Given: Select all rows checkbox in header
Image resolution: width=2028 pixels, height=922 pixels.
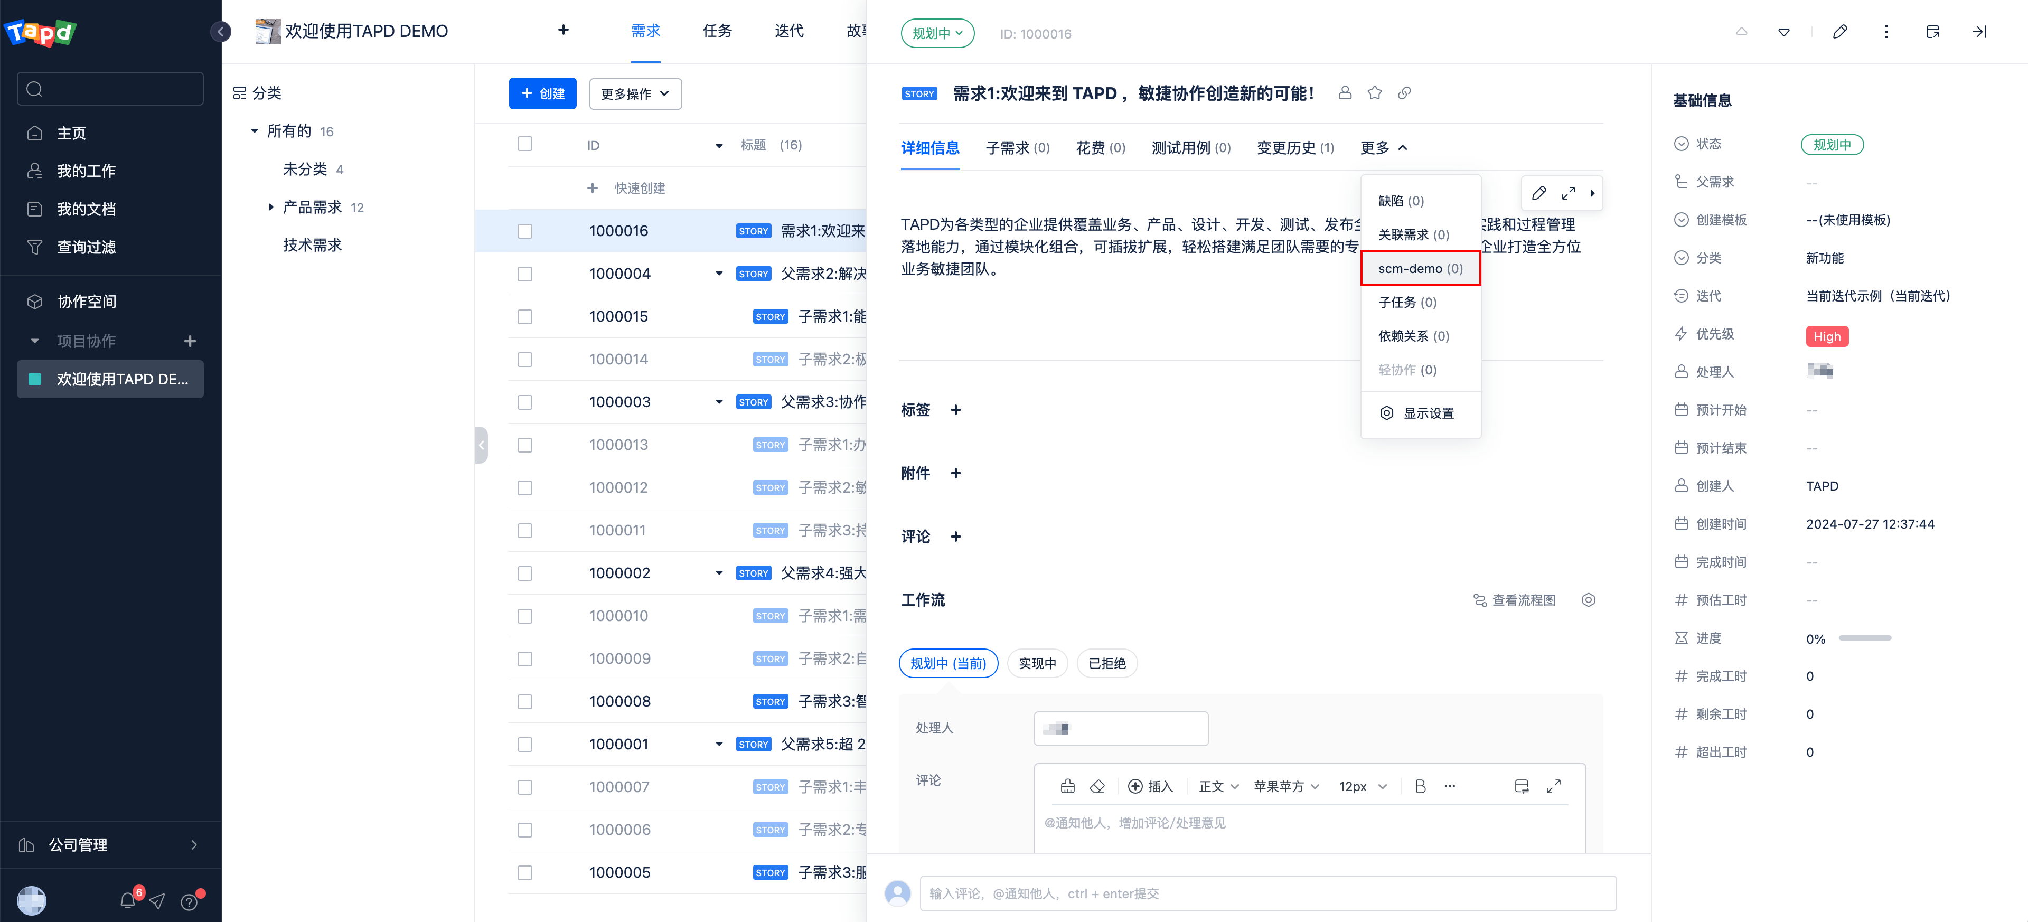Looking at the screenshot, I should point(525,144).
